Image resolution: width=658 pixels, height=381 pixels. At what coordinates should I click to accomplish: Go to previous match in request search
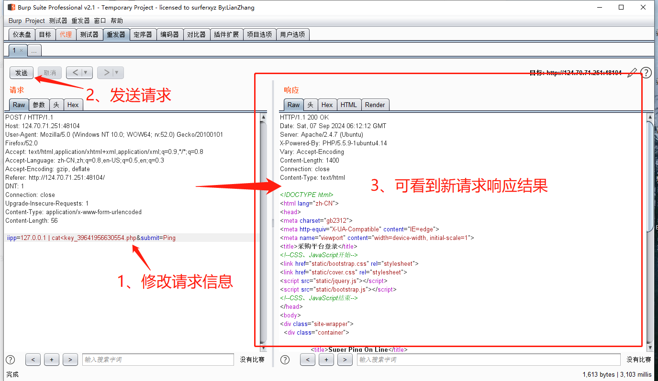pos(33,359)
